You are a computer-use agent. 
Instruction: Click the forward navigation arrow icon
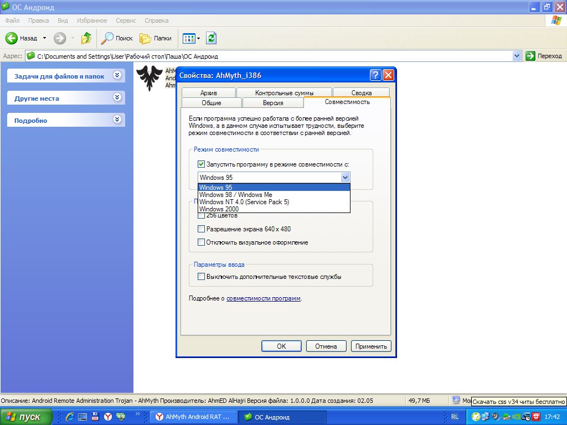tap(60, 38)
